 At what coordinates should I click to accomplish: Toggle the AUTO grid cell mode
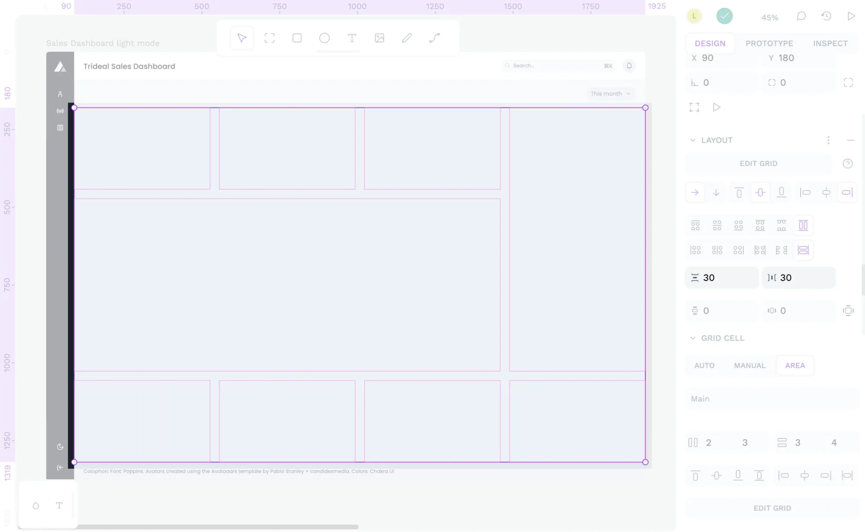705,365
